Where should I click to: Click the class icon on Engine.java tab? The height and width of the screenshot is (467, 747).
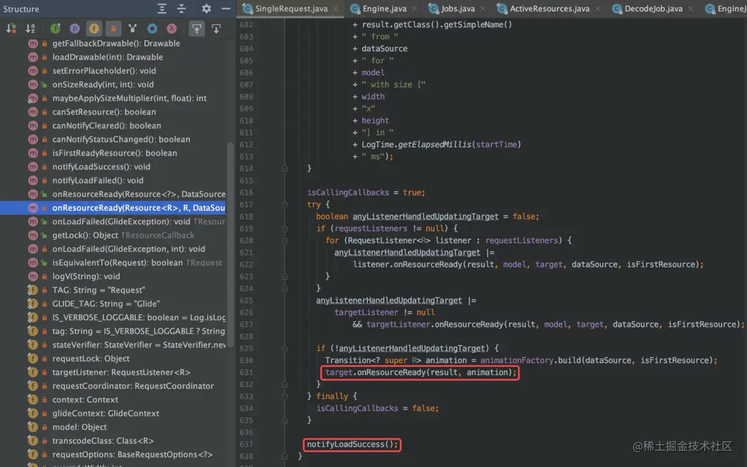pyautogui.click(x=355, y=9)
